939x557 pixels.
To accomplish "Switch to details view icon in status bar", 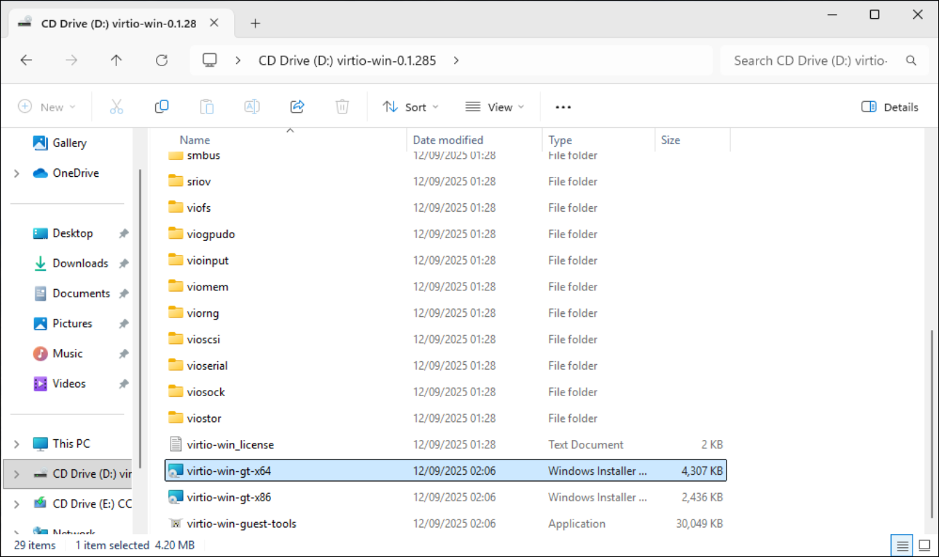I will pyautogui.click(x=903, y=545).
